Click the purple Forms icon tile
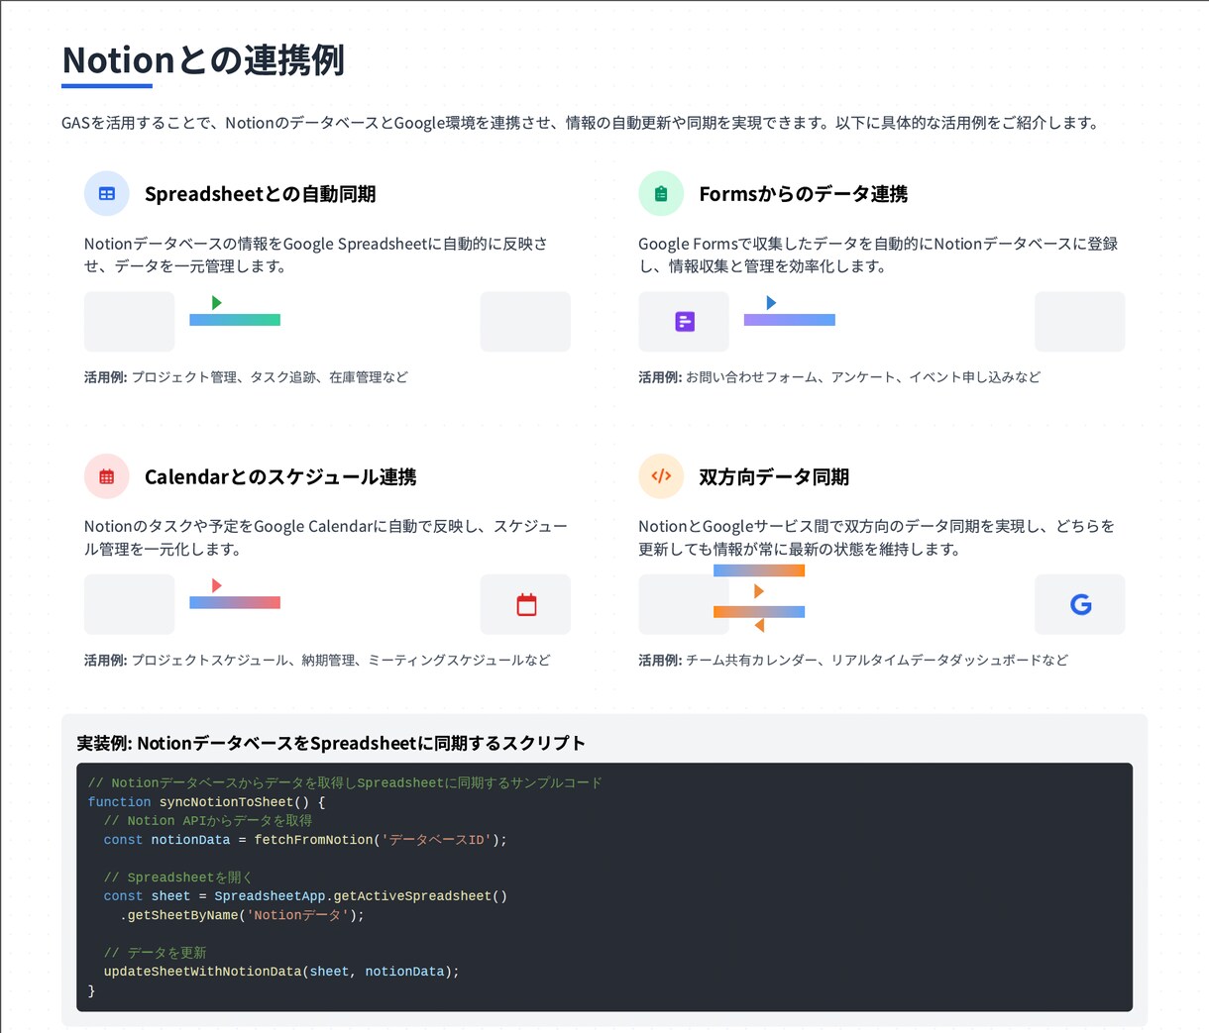The image size is (1209, 1033). point(684,322)
